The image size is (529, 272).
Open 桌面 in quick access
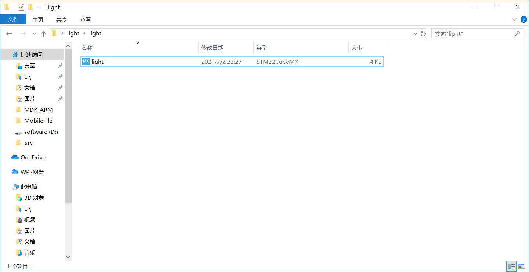coord(30,66)
